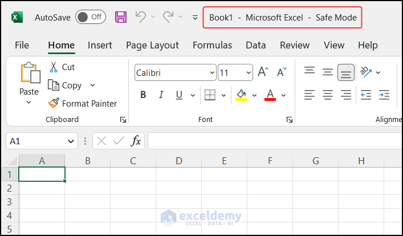This screenshot has width=403, height=236.
Task: Click the Cut scissors icon
Action: tap(54, 67)
